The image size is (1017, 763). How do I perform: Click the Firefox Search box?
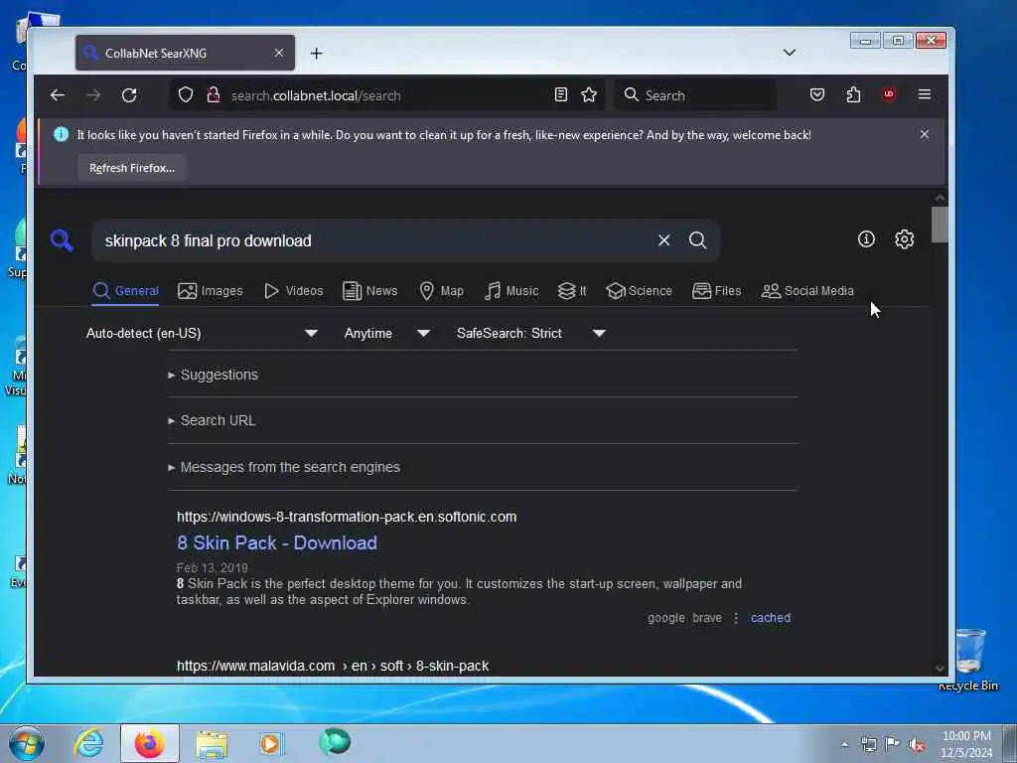pyautogui.click(x=695, y=95)
